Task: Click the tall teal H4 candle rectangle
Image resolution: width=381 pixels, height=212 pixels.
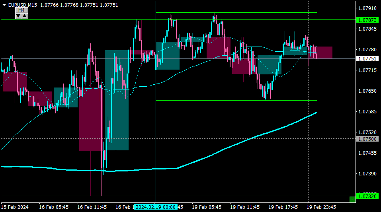Action: click(x=117, y=99)
